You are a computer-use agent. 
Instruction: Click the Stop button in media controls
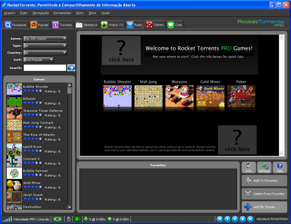coord(243,219)
